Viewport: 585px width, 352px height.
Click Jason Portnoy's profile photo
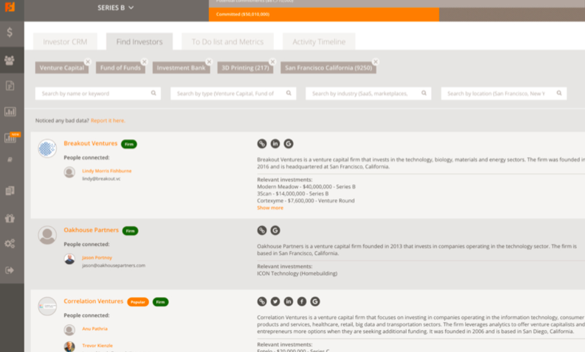click(70, 258)
